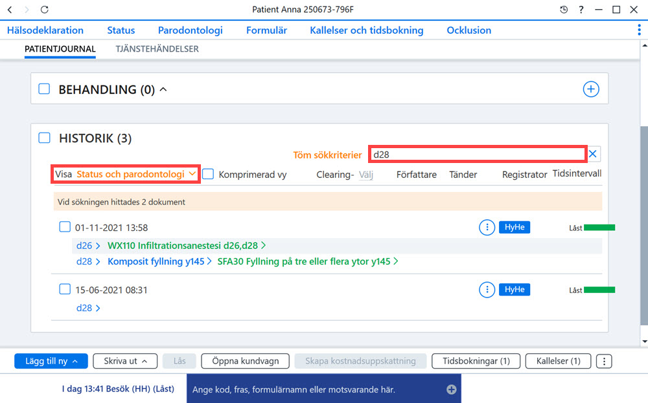
Task: Open the Visa Status och parodontologi dropdown
Action: [x=126, y=174]
